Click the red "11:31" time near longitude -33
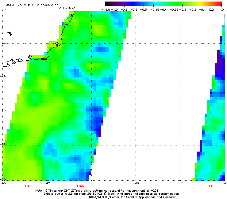Screen dimensions: 227x199 pos(208,186)
